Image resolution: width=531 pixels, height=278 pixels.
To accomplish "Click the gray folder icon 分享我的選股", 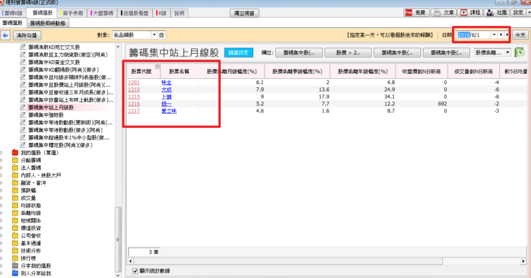I will [15, 266].
